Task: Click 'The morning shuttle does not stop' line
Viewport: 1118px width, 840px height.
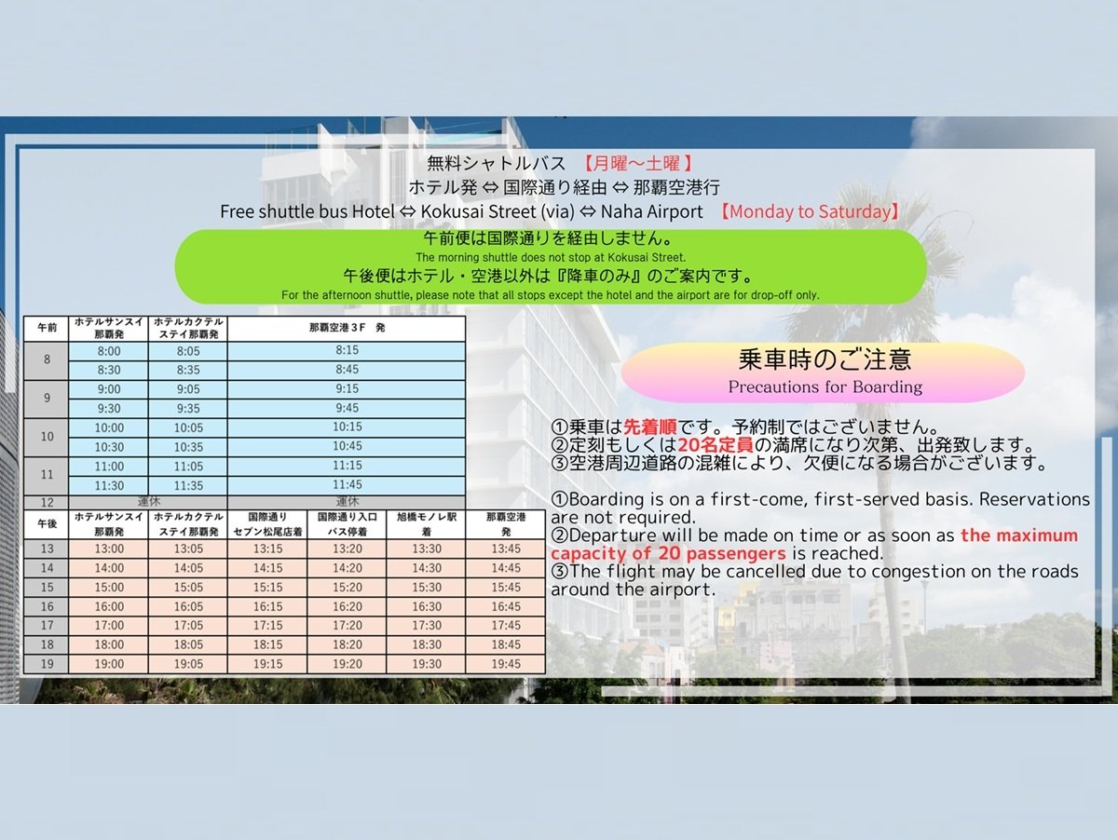Action: 551,257
